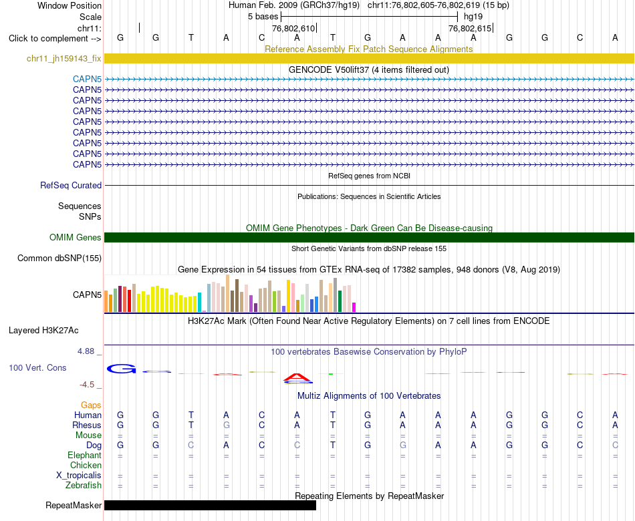Click the hg19 assembly label by the scale
Viewport: 635px width, 521px height.
473,17
